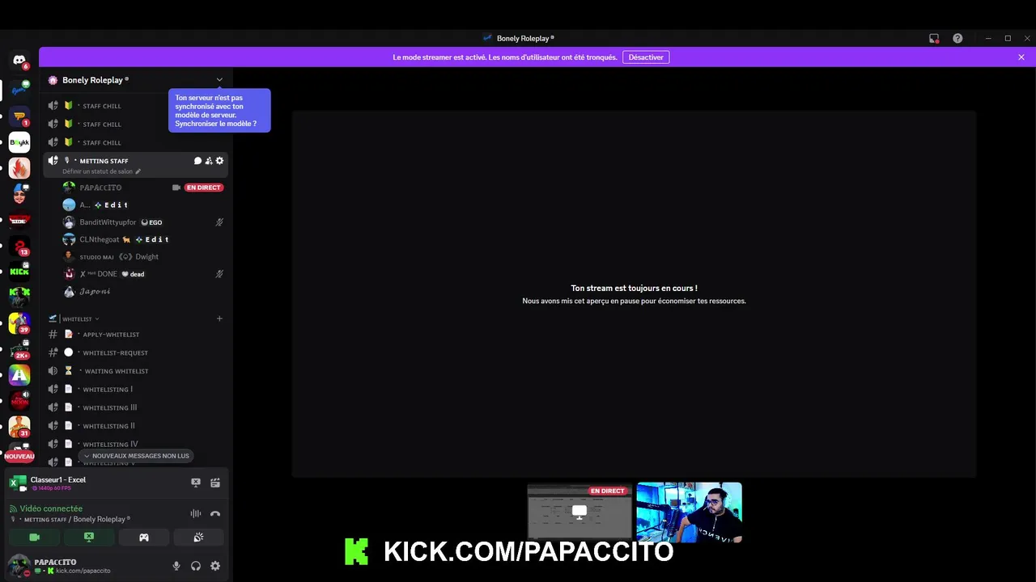
Task: Open chat for METTING STAFF channel
Action: 197,161
